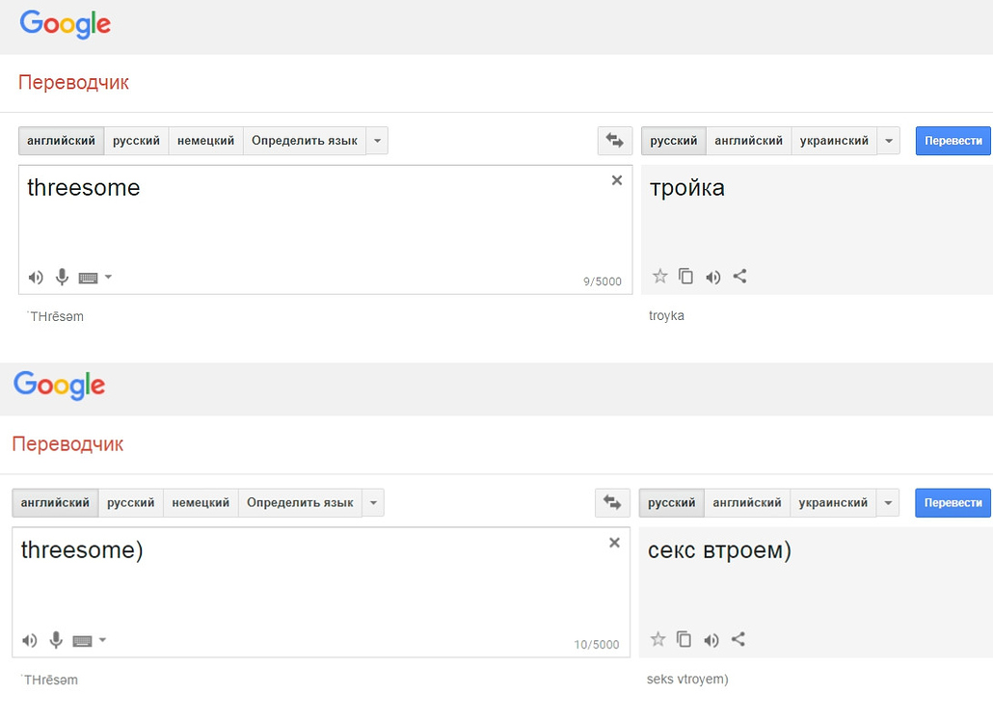Image resolution: width=993 pixels, height=721 pixels.
Task: Select русский as source language for the тройка translation
Action: (x=136, y=141)
